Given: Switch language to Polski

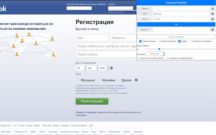Looking at the screenshot, I should tap(29, 126).
